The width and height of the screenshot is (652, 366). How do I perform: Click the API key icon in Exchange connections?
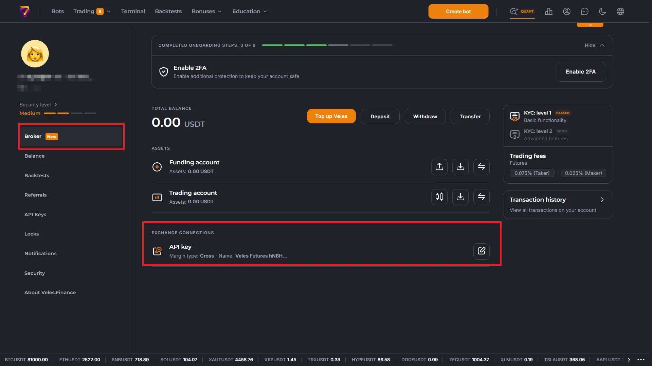(x=157, y=251)
